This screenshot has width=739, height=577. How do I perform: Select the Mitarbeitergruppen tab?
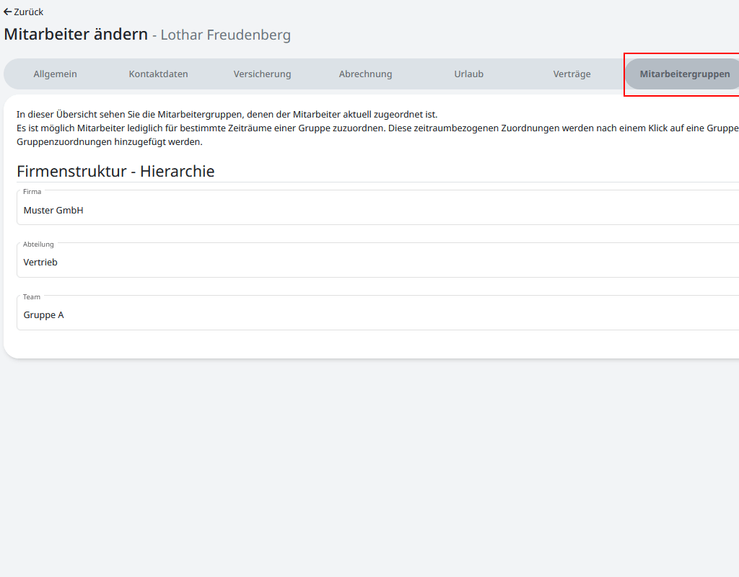pos(684,74)
